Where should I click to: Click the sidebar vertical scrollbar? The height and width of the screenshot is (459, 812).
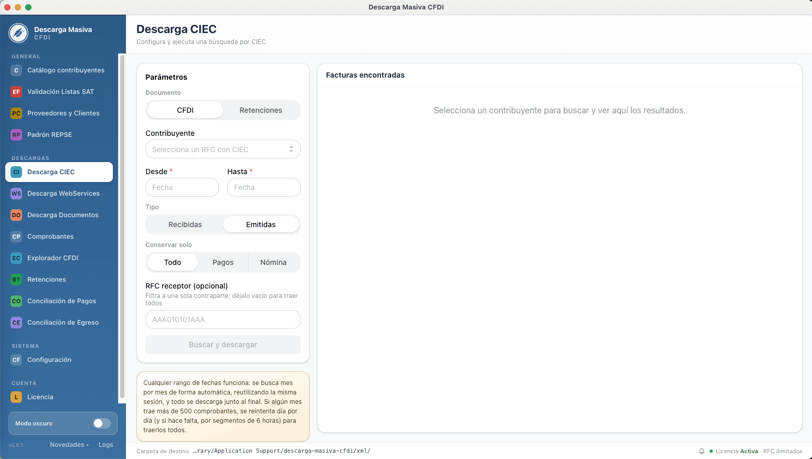point(122,227)
